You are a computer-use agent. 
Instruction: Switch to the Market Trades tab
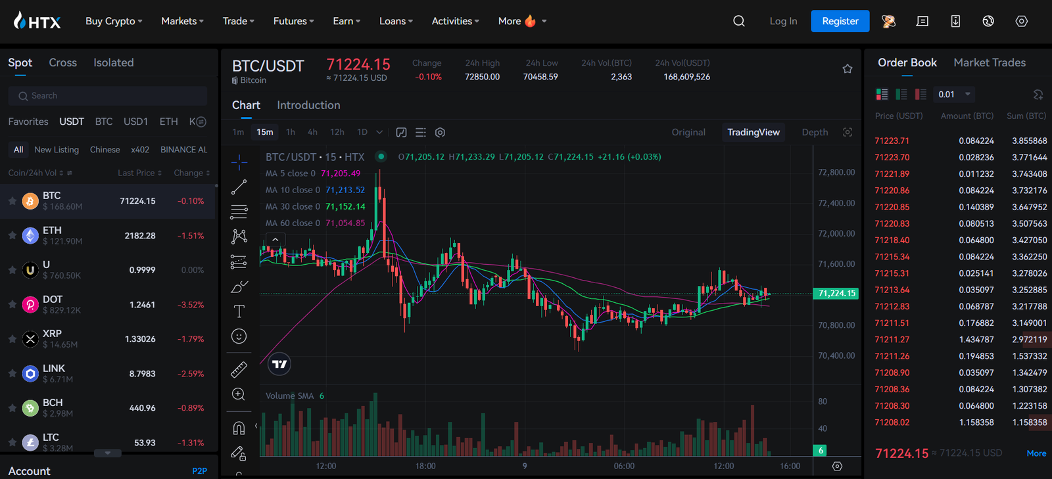(x=990, y=62)
